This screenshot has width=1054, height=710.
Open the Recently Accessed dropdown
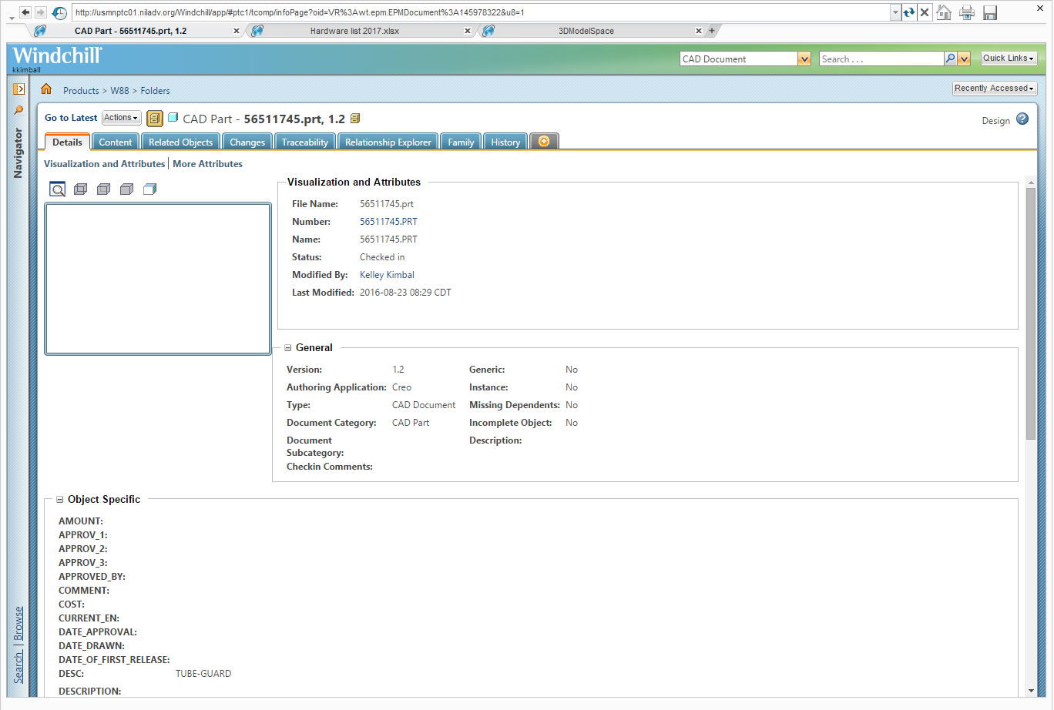click(995, 89)
